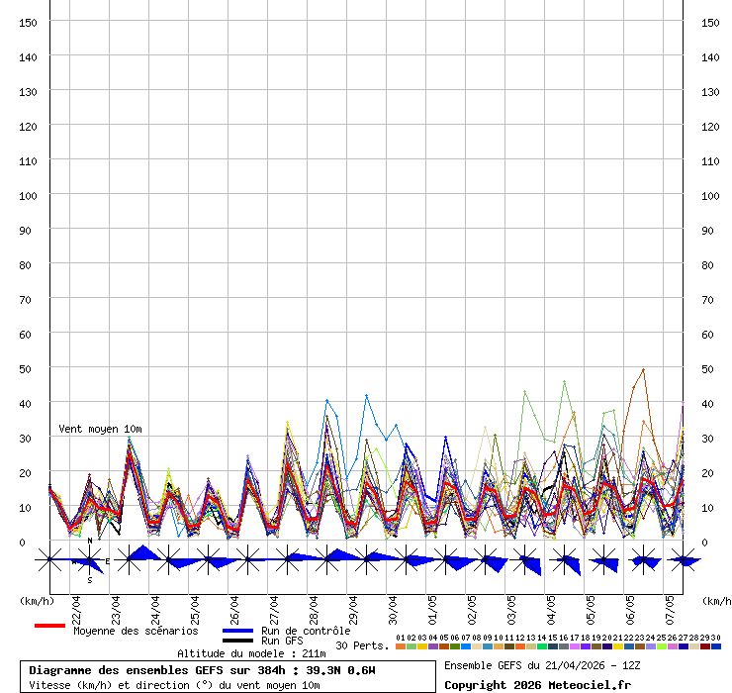Click the wind direction star marker at 29/04
The height and width of the screenshot is (693, 732).
[367, 560]
